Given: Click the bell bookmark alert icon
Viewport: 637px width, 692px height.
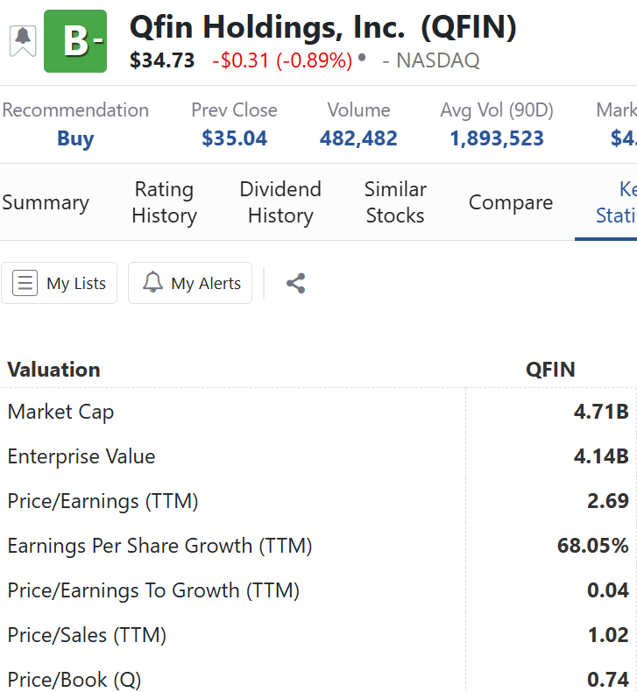Looking at the screenshot, I should coord(23,41).
